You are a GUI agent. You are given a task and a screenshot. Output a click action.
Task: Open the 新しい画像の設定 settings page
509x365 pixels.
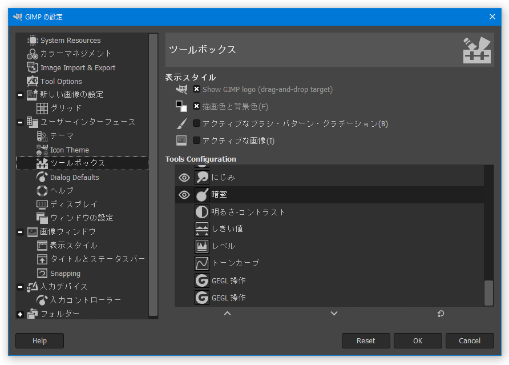72,95
